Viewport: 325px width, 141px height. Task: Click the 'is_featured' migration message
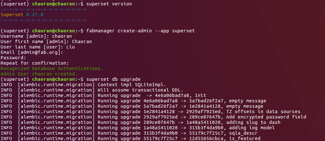pyautogui.click(x=245, y=138)
